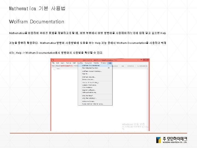Close the Mathematica window
The height and width of the screenshot is (148, 197).
click(x=146, y=60)
